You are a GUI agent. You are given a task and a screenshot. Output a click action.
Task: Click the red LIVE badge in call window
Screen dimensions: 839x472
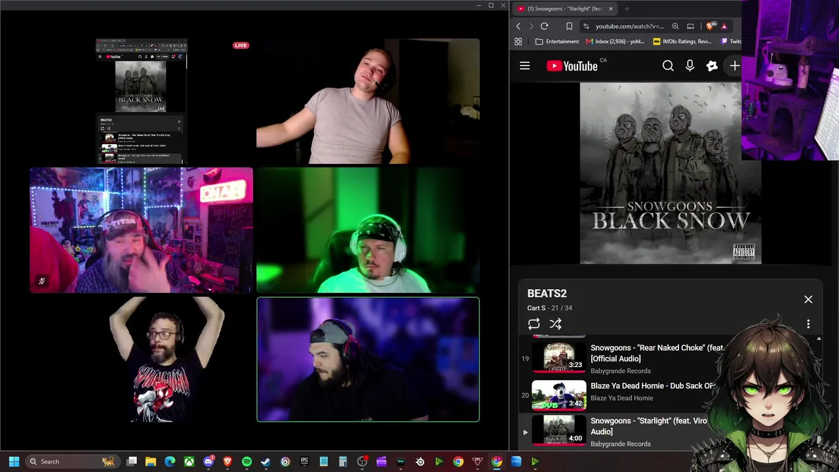point(241,45)
